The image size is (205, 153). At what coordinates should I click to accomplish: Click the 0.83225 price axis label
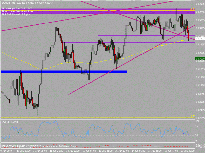pos(200,44)
